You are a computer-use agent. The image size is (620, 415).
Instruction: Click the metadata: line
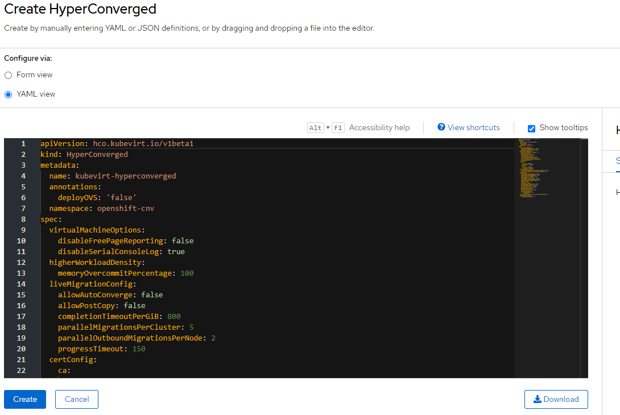(60, 165)
